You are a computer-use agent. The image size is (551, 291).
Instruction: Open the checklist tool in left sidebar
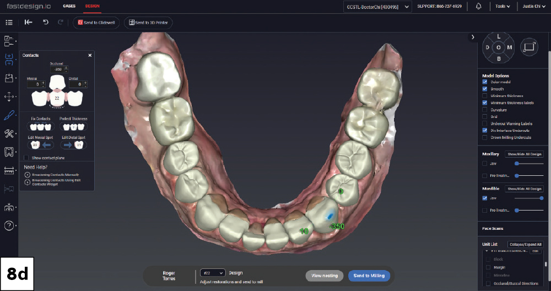click(x=9, y=41)
